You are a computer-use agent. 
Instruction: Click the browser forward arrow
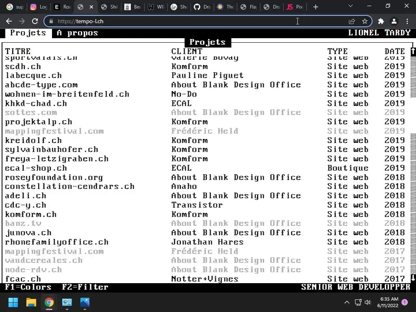(x=22, y=21)
